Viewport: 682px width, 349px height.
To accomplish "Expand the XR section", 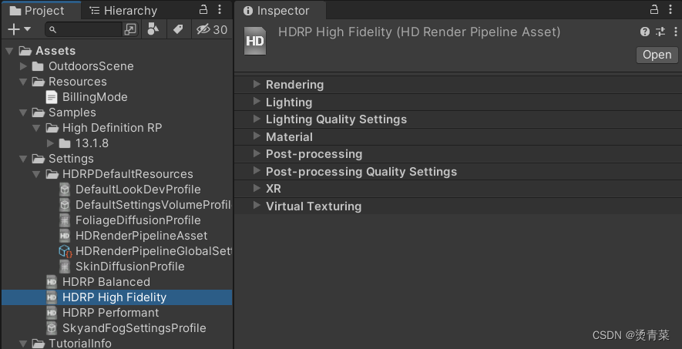I will [x=257, y=189].
